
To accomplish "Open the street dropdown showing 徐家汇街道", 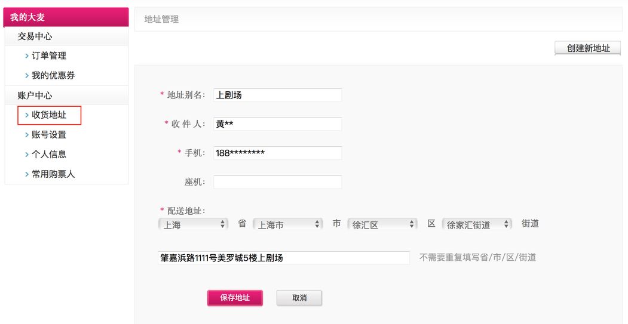I will 477,224.
